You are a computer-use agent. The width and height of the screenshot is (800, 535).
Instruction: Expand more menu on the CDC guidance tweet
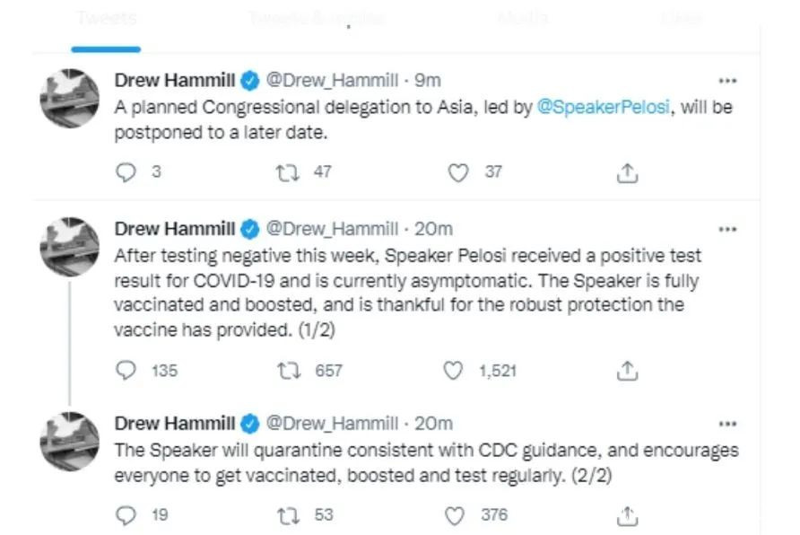coord(727,424)
